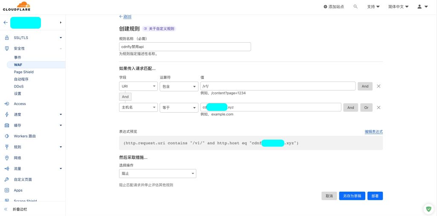Click the 取消 cancel button

point(329,196)
